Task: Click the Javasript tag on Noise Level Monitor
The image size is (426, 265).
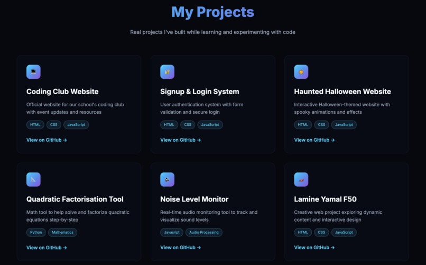Action: (172, 232)
